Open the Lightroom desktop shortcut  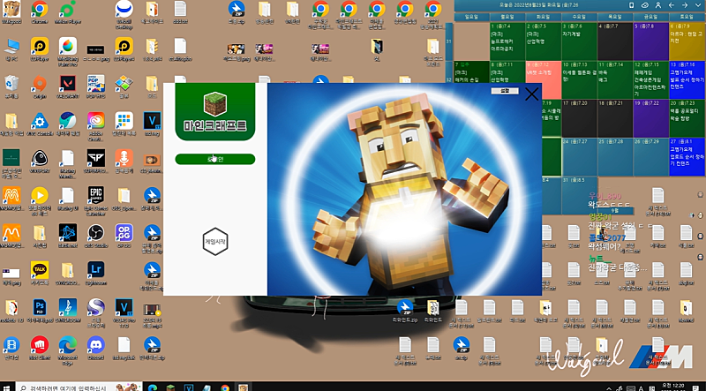click(x=94, y=270)
